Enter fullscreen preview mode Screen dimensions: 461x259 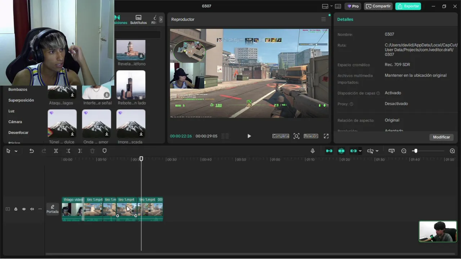[326, 136]
